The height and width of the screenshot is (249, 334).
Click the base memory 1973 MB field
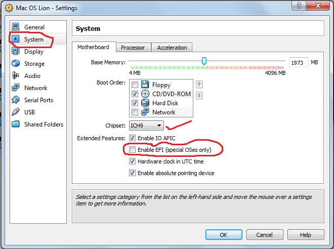tap(298, 62)
